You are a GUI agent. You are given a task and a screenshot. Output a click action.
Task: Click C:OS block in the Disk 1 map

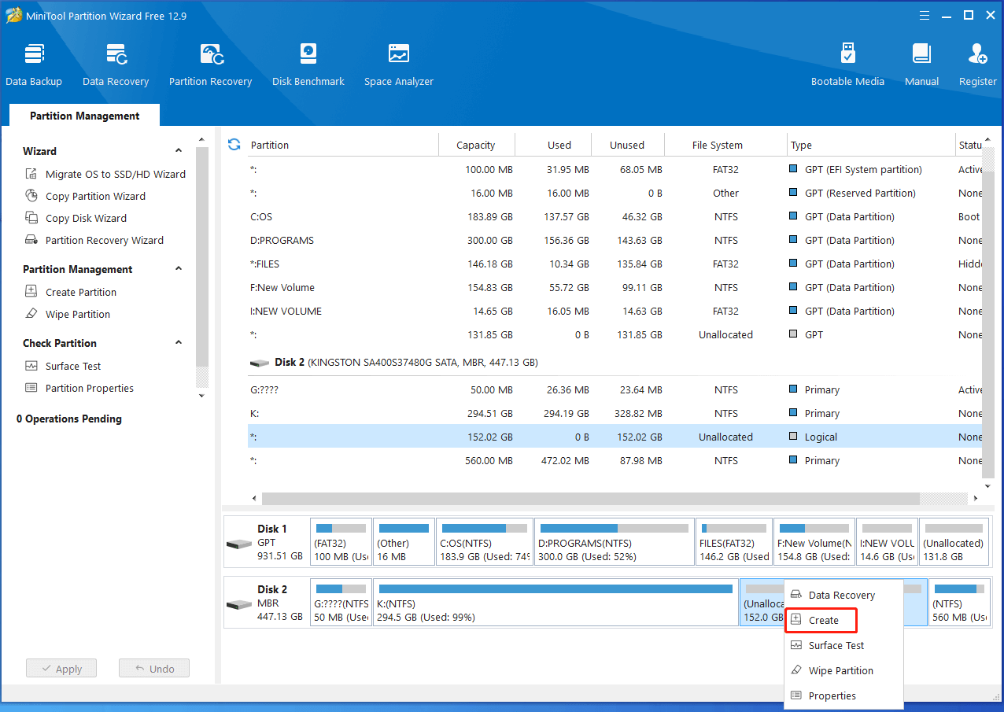[x=485, y=541]
